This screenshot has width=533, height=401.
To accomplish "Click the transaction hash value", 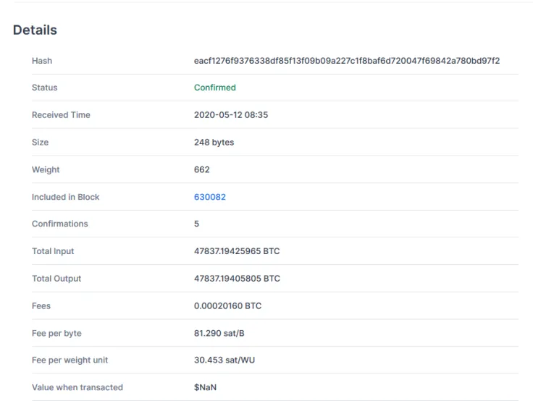I will coord(347,61).
